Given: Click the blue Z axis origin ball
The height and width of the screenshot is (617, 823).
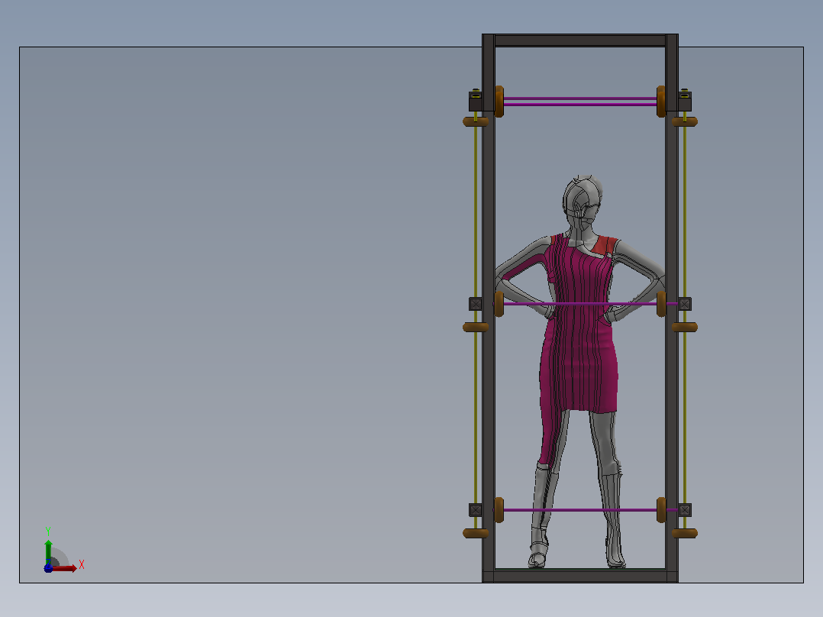Looking at the screenshot, I should pos(48,568).
